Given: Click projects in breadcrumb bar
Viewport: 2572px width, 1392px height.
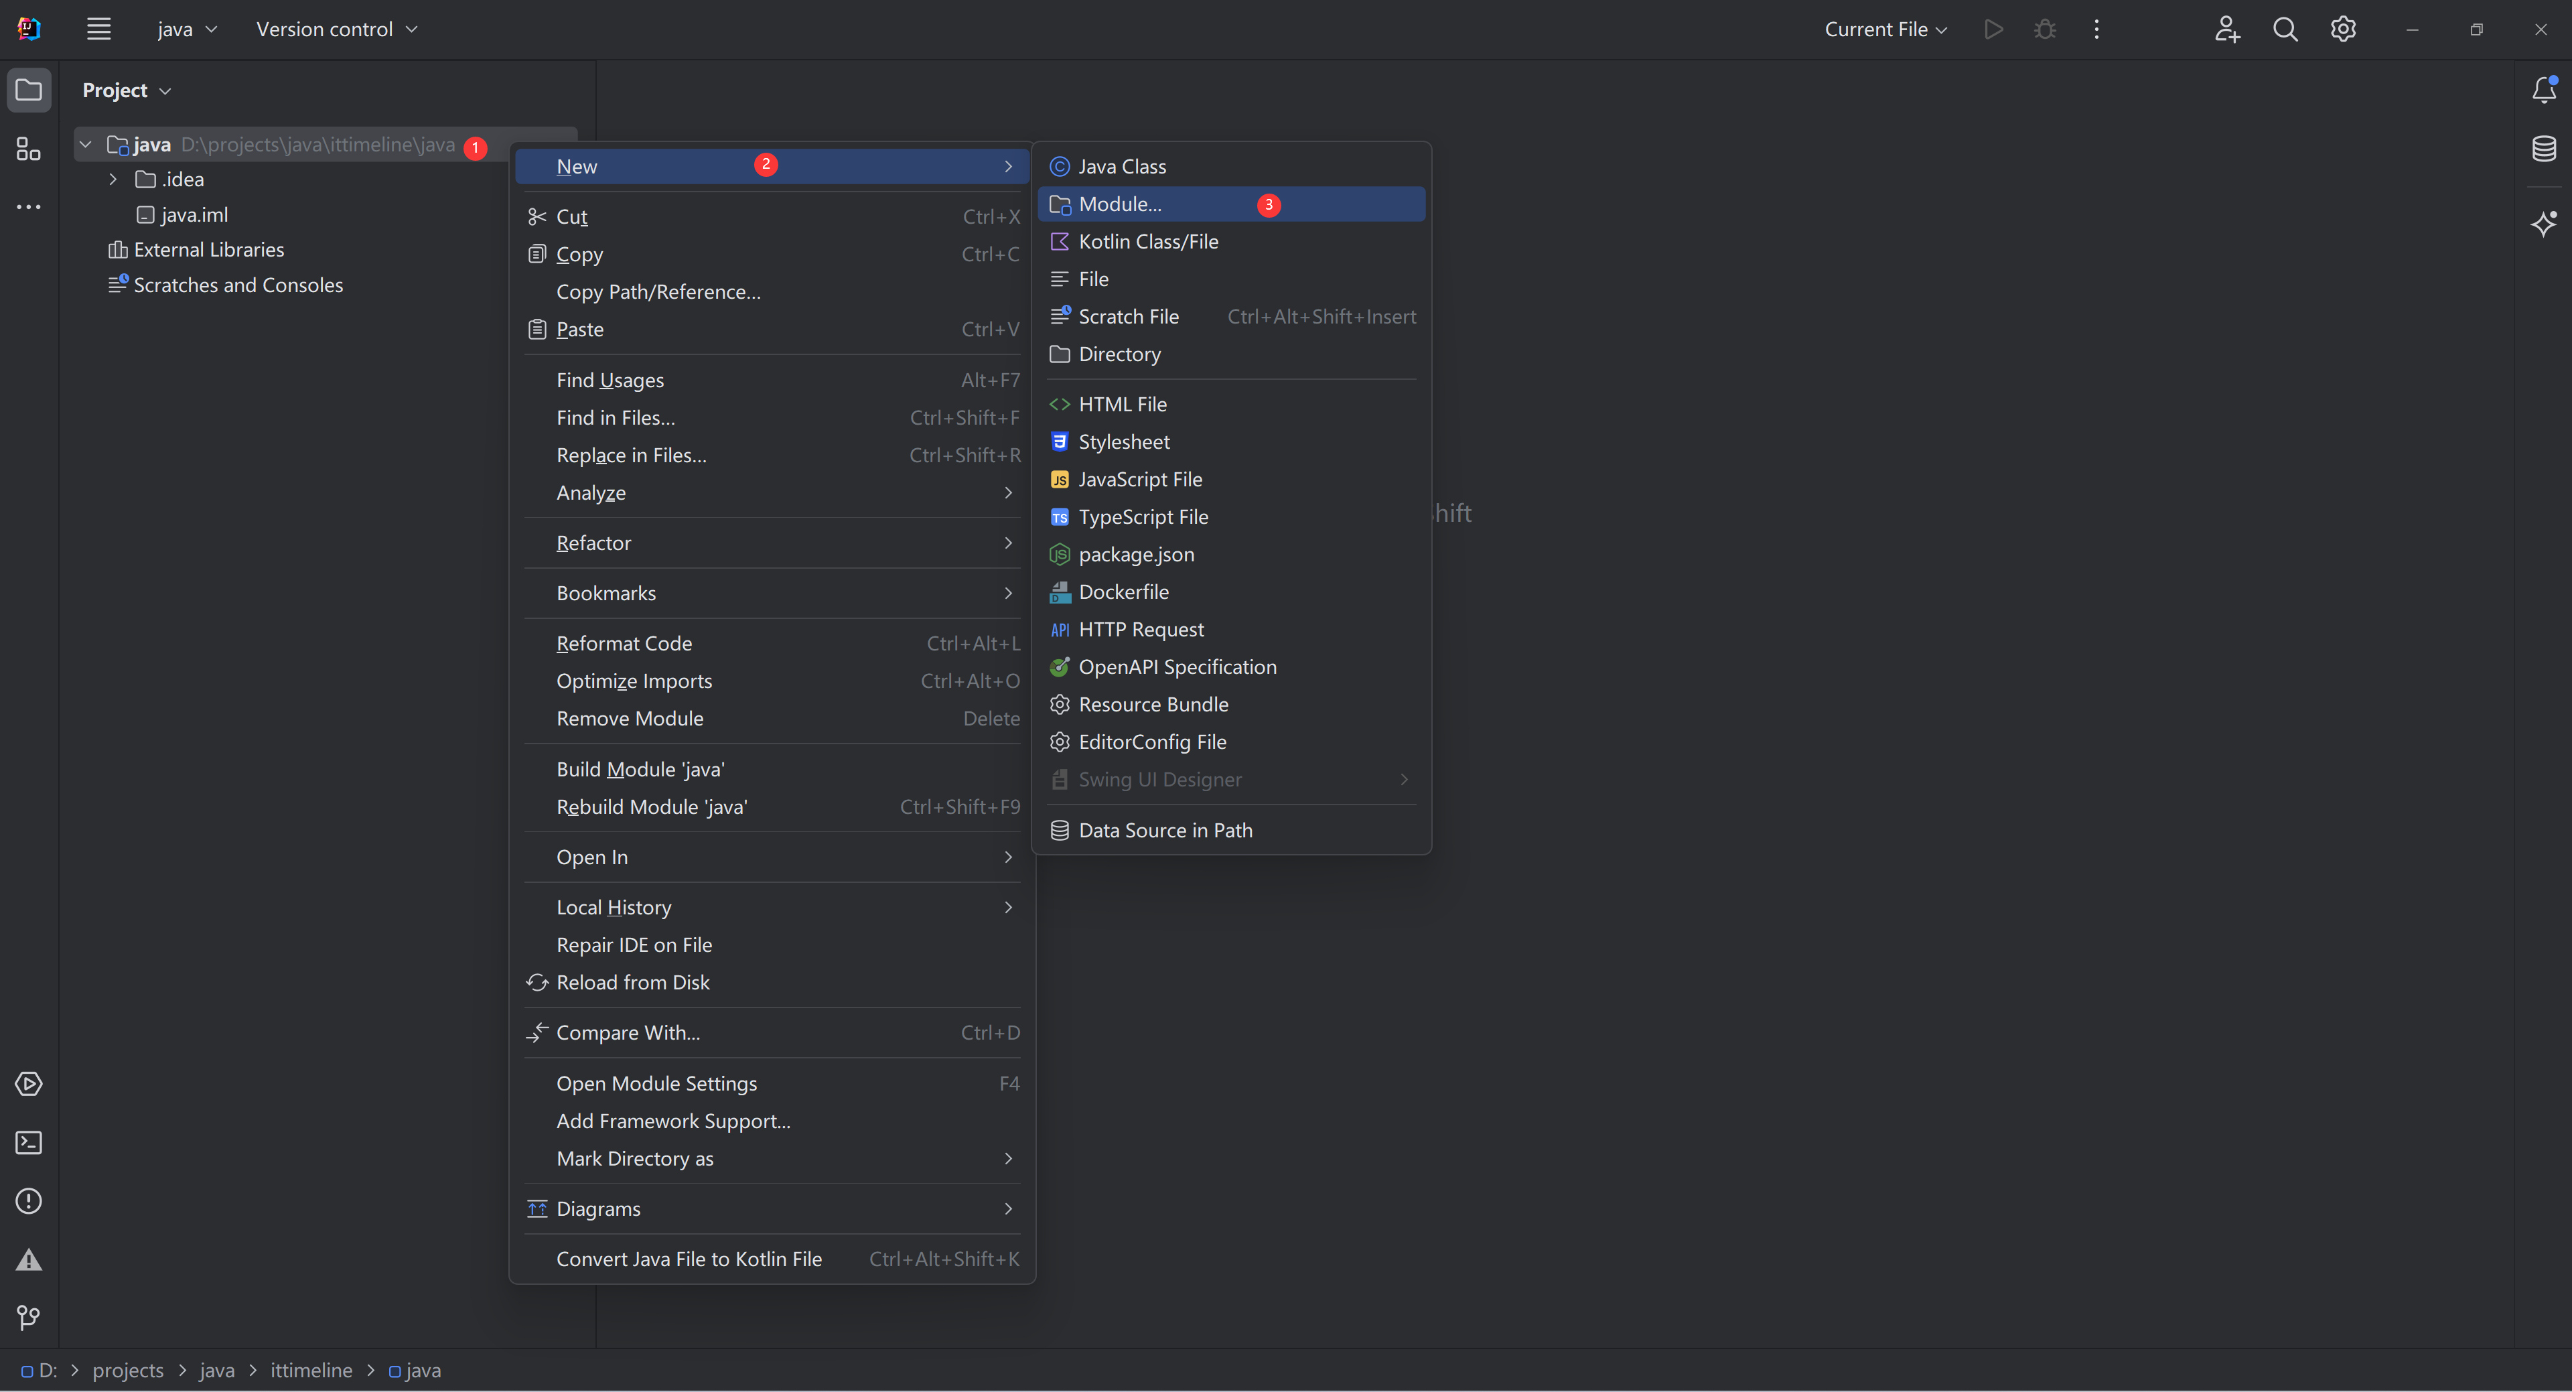Looking at the screenshot, I should [x=128, y=1370].
